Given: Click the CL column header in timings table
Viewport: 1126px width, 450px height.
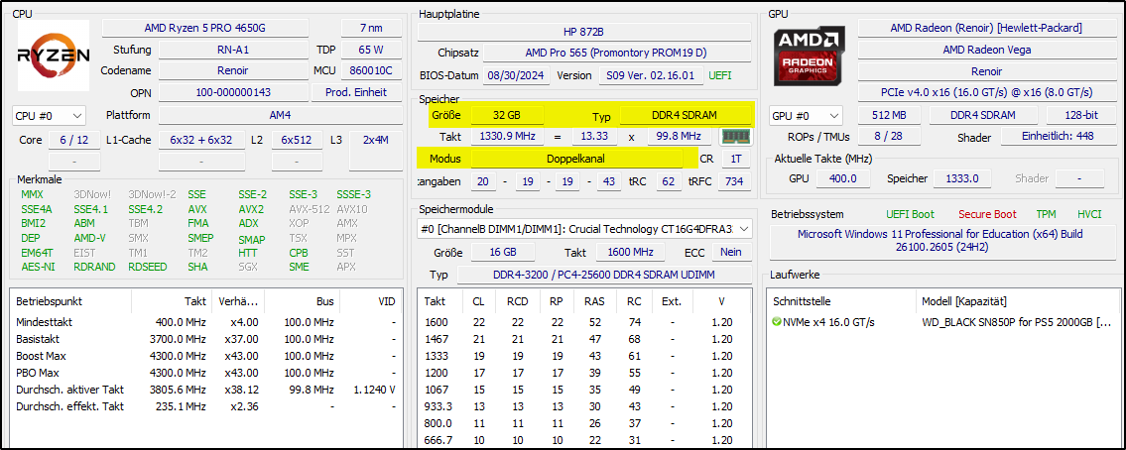Looking at the screenshot, I should coord(478,301).
